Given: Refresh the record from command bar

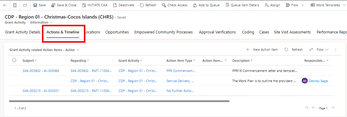Looking at the screenshot, I should point(148,5).
